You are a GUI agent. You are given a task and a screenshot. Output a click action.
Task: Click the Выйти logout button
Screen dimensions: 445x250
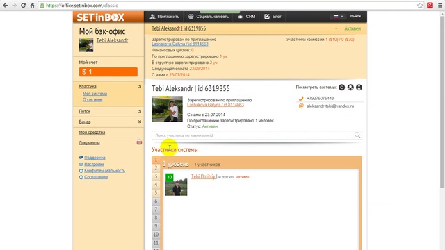click(355, 16)
